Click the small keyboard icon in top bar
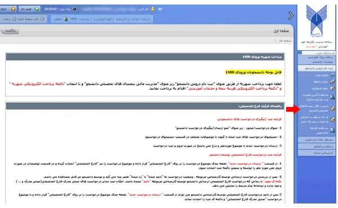The width and height of the screenshot is (338, 208). click(160, 9)
